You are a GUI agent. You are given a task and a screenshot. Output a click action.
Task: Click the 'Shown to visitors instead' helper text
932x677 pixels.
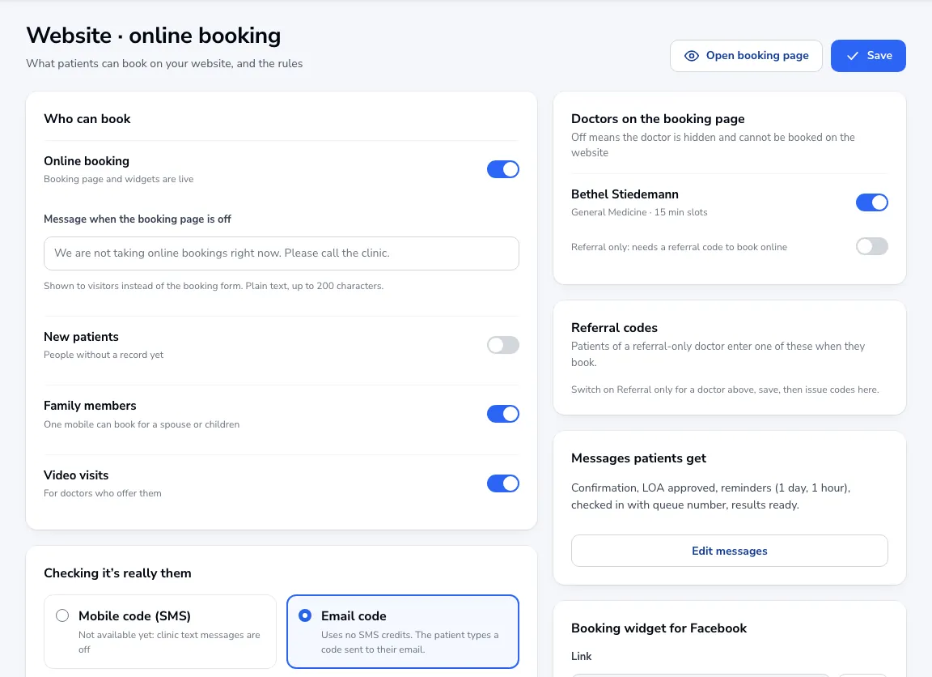(x=214, y=286)
